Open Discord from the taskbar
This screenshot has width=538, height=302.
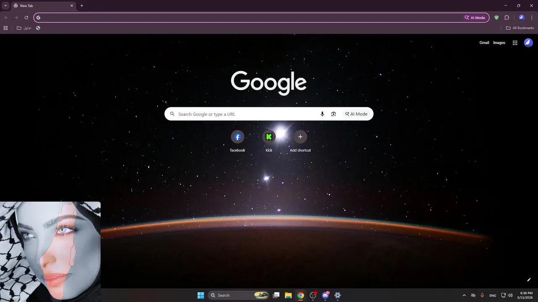(325, 295)
